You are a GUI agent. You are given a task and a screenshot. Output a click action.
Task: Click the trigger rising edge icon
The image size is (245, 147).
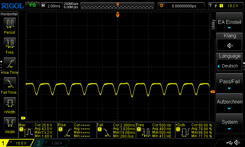pyautogui.click(x=216, y=6)
